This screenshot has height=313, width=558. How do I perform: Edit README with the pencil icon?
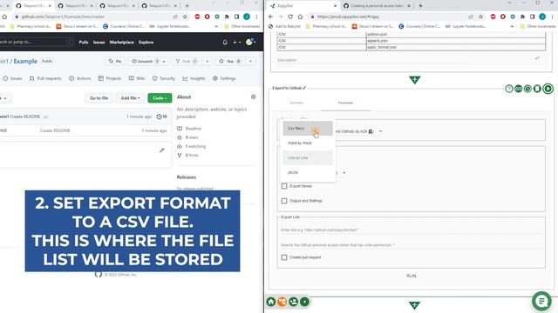click(x=162, y=150)
